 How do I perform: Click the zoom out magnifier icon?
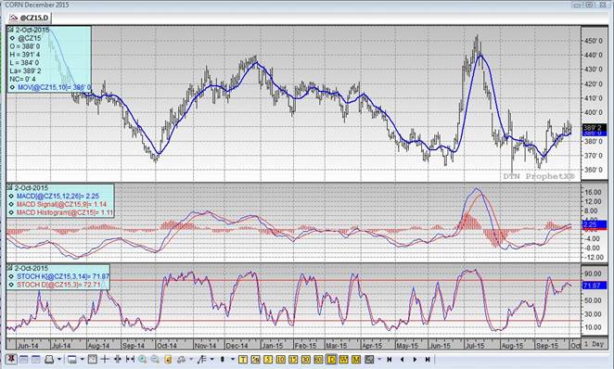155,359
